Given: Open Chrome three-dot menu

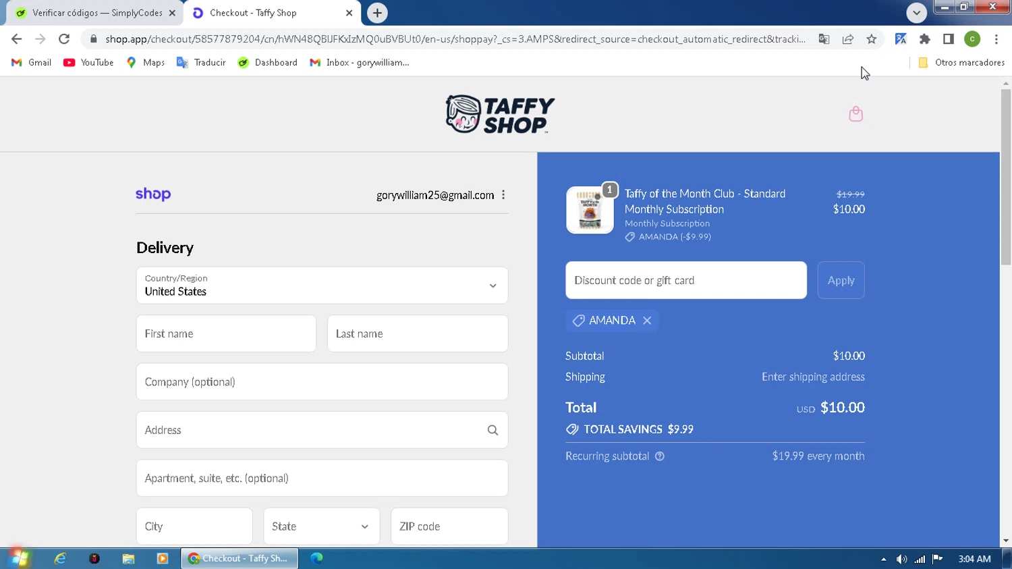Looking at the screenshot, I should point(996,39).
